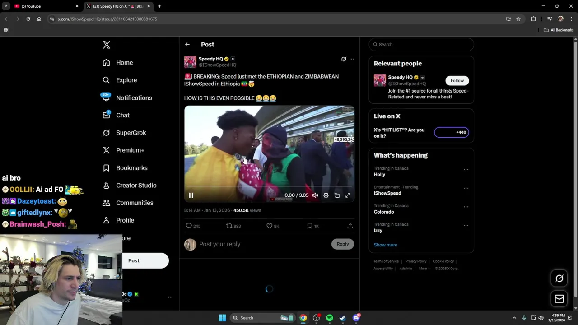Viewport: 578px width, 325px height.
Task: Open Steam from the taskbar
Action: [x=343, y=318]
